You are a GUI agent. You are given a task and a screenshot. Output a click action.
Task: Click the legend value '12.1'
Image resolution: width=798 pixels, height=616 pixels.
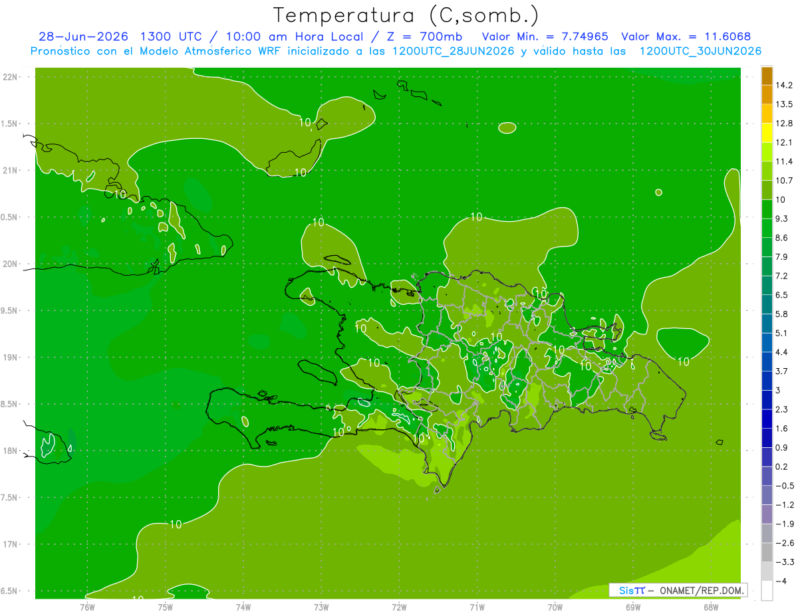(784, 142)
